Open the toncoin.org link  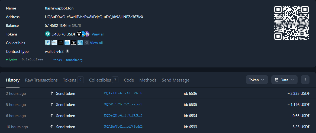(x=74, y=60)
